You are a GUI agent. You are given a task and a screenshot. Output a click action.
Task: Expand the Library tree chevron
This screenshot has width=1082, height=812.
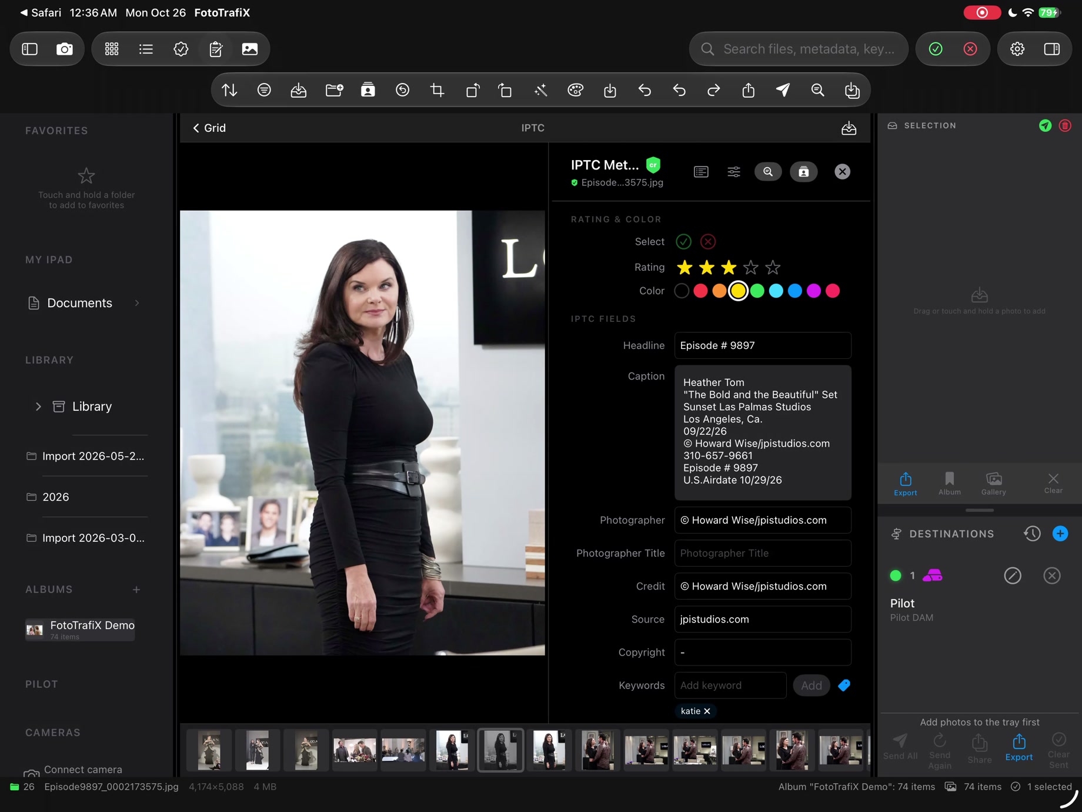38,407
